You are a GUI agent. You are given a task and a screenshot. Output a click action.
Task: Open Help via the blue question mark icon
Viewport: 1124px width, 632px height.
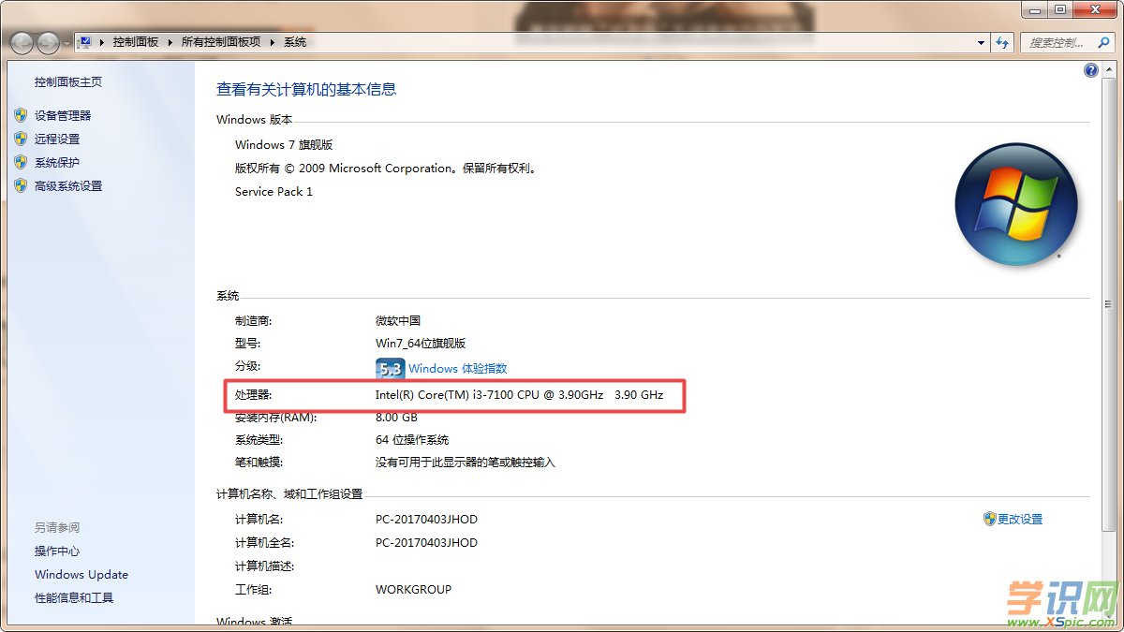pyautogui.click(x=1090, y=70)
